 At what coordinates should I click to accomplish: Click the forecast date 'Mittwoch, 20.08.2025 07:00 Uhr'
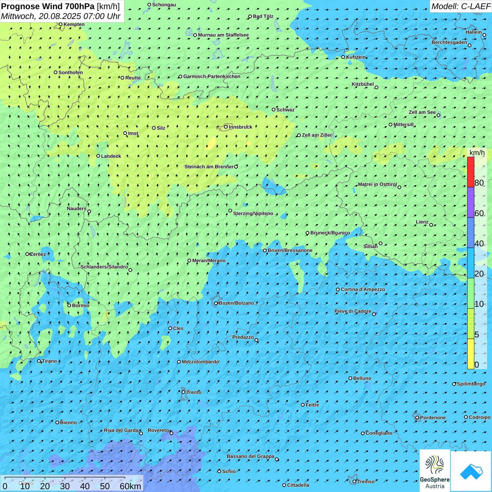coord(61,16)
